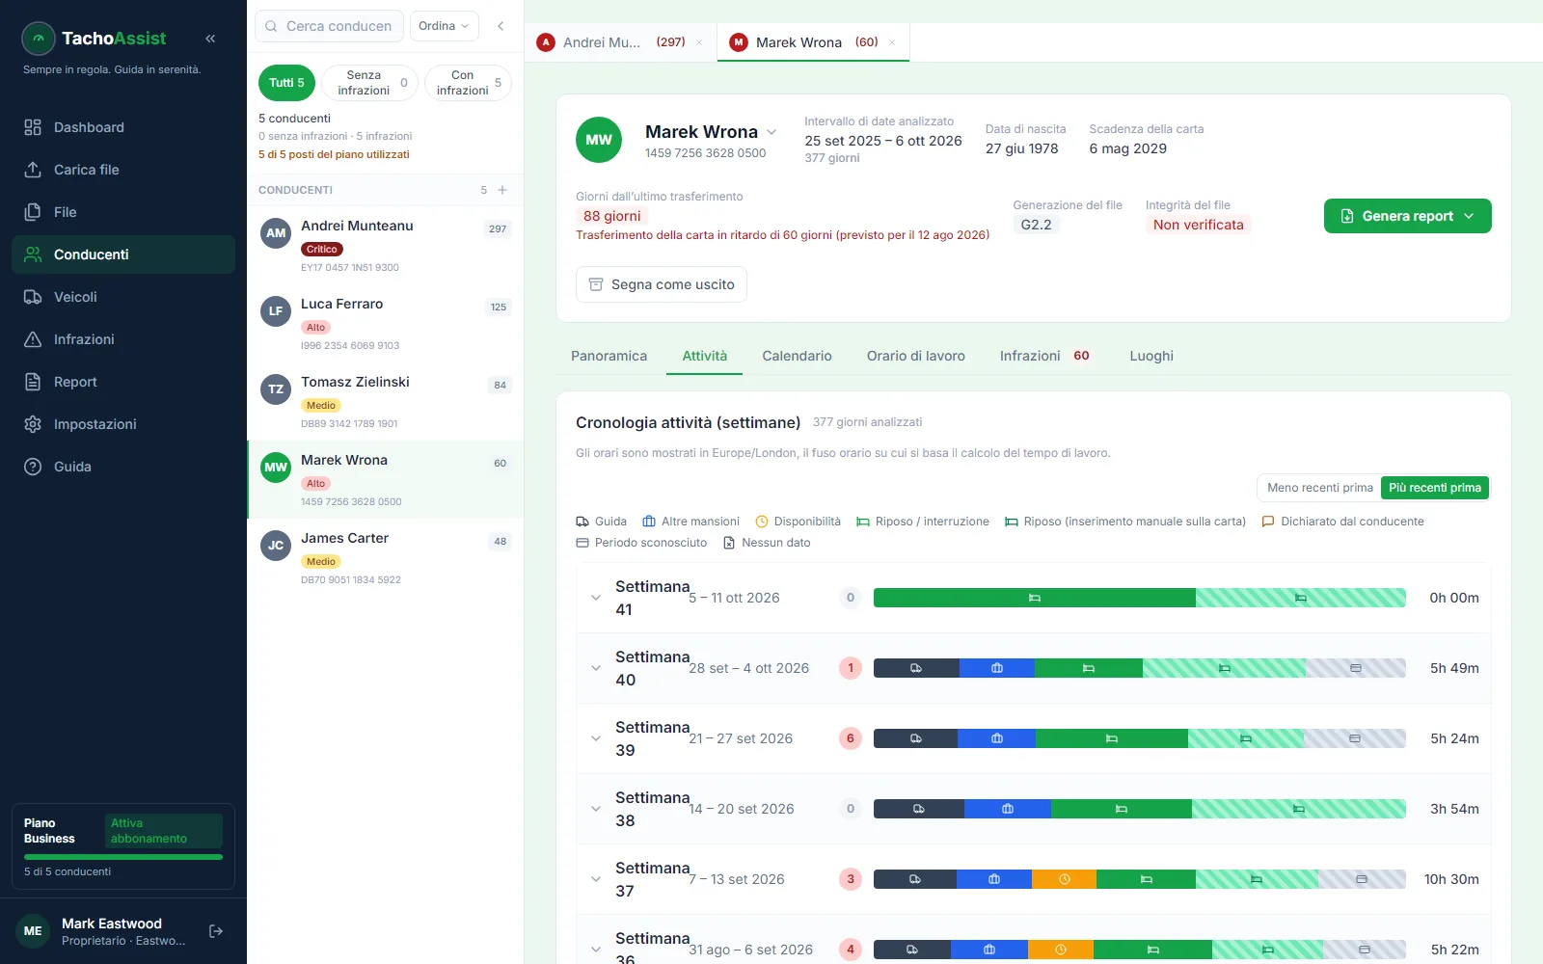
Task: Click the Settimana 39 activity timeline bar
Action: (x=1140, y=738)
